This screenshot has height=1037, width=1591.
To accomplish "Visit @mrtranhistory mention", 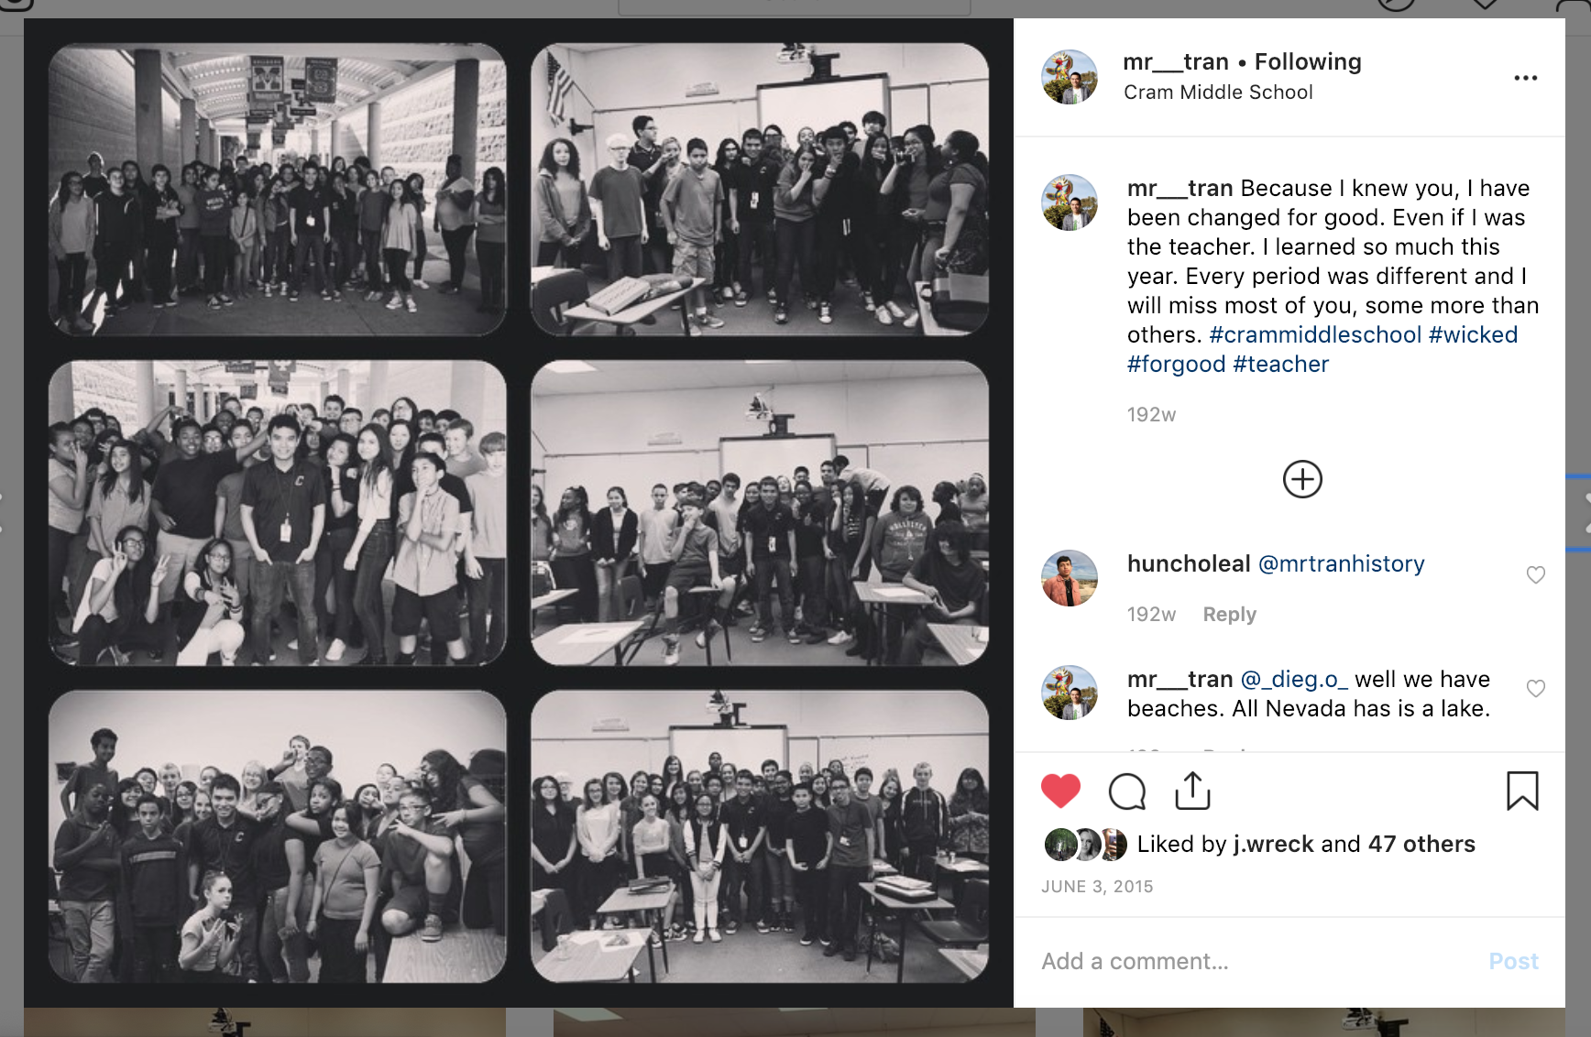I will pyautogui.click(x=1341, y=564).
